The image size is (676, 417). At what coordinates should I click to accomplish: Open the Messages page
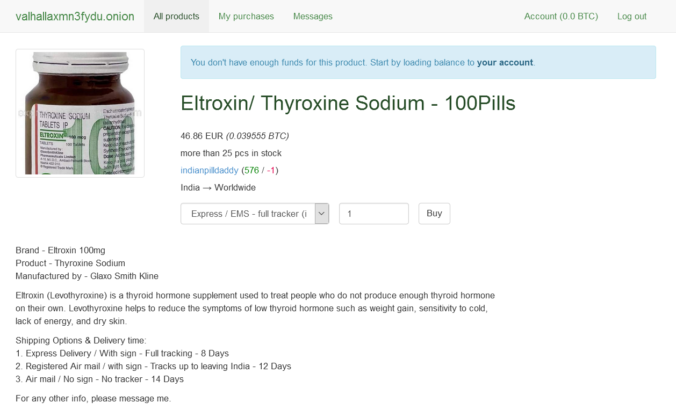point(313,16)
